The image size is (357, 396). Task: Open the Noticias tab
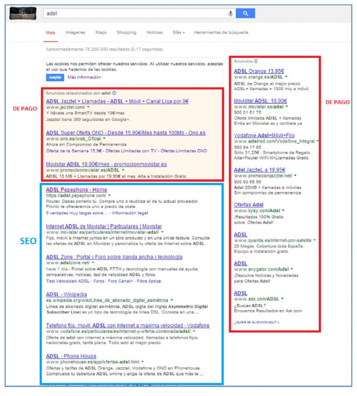point(155,32)
